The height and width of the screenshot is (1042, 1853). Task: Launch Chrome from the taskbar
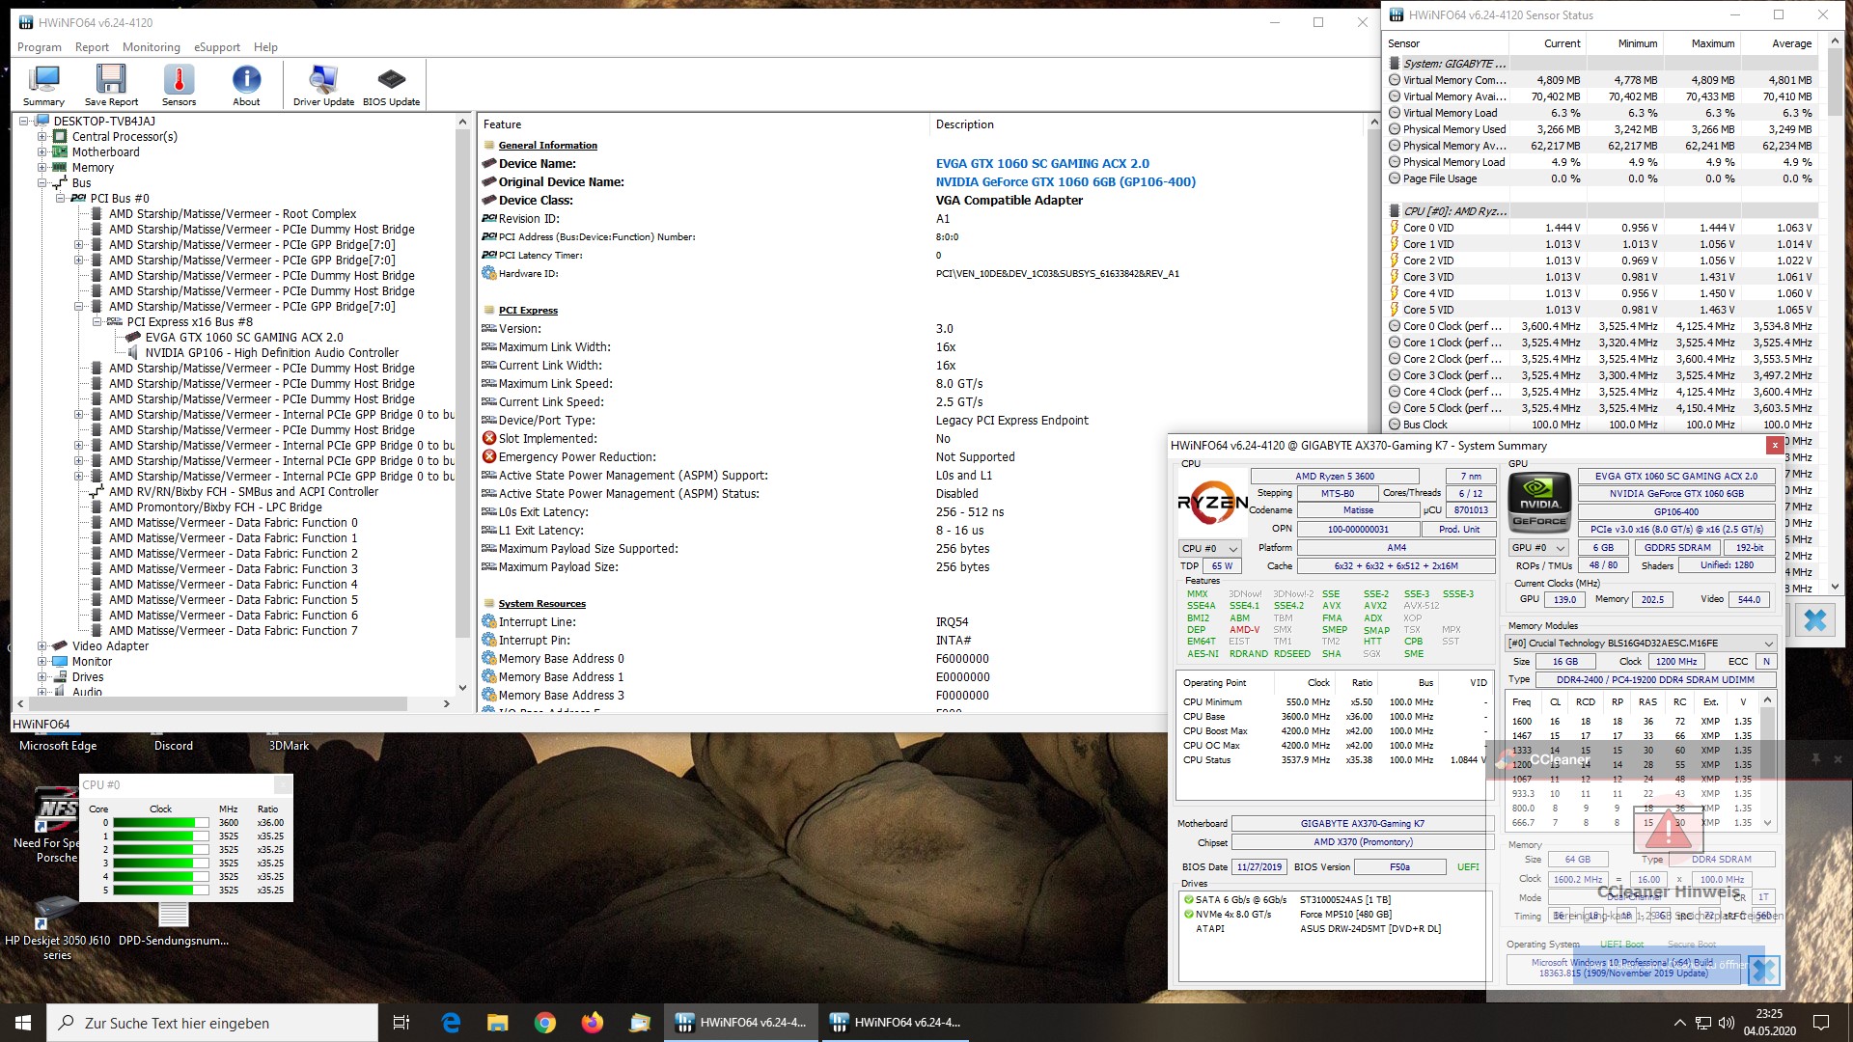[545, 1023]
